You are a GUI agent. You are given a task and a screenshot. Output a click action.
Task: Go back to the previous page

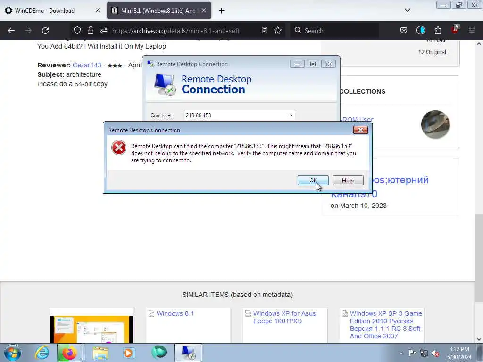pyautogui.click(x=11, y=31)
